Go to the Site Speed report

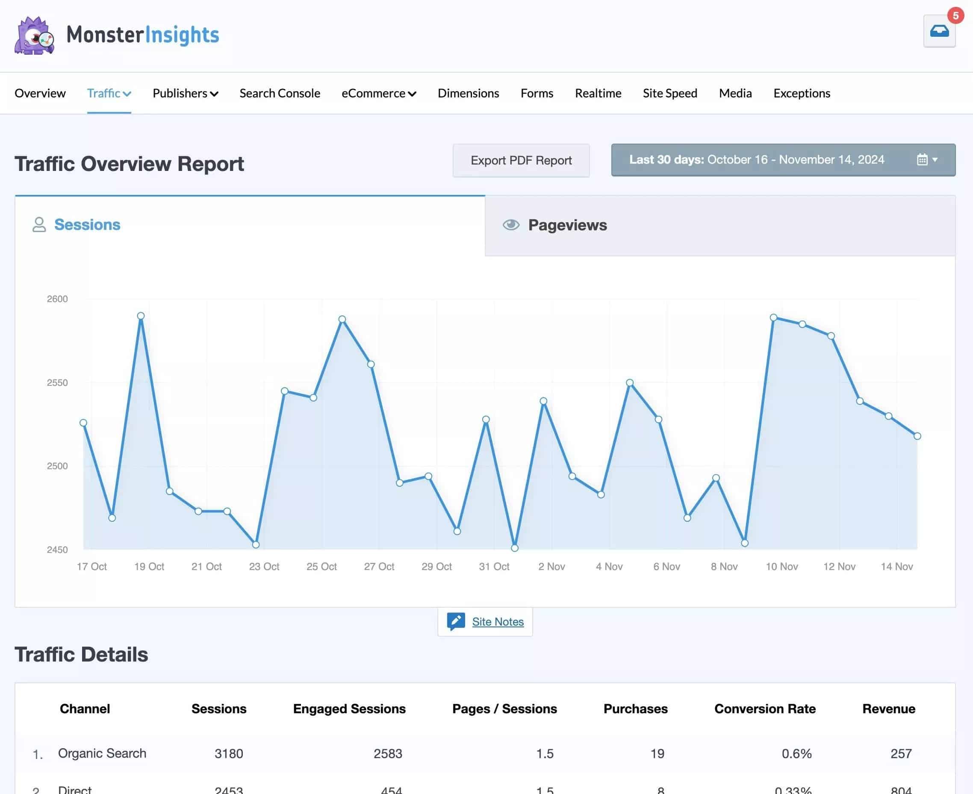point(670,93)
